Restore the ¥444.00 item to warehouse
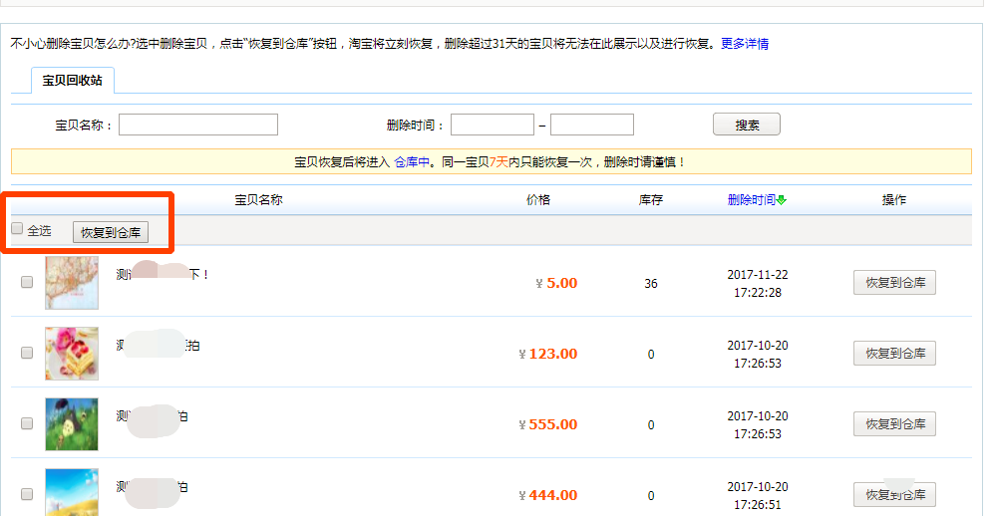 pos(894,494)
